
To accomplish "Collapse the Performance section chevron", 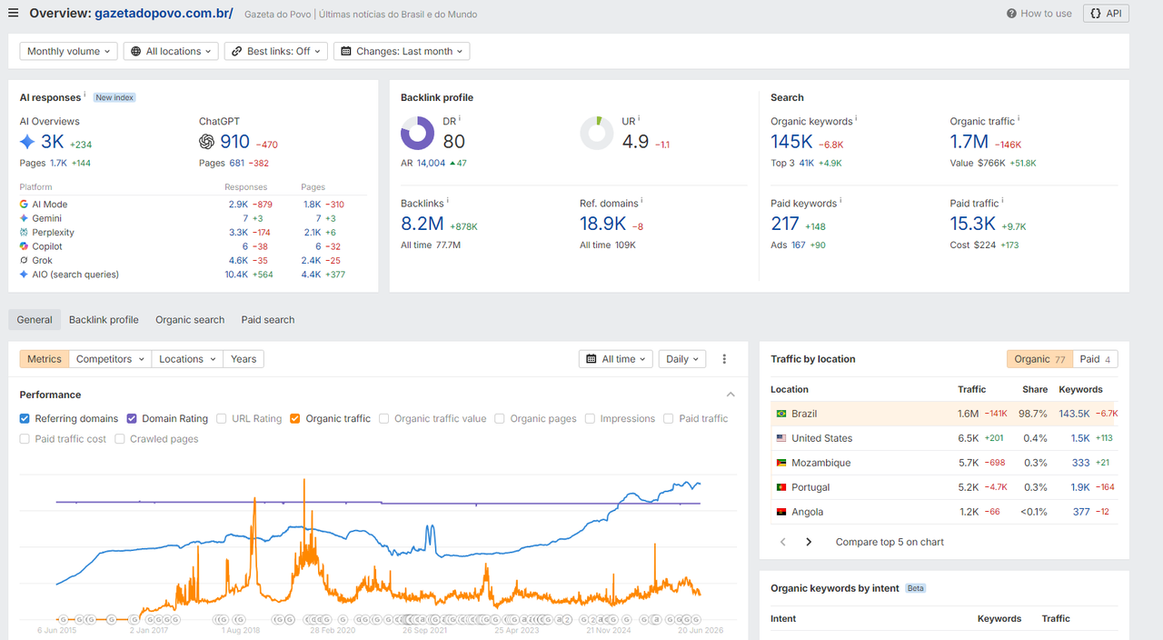I will click(731, 395).
